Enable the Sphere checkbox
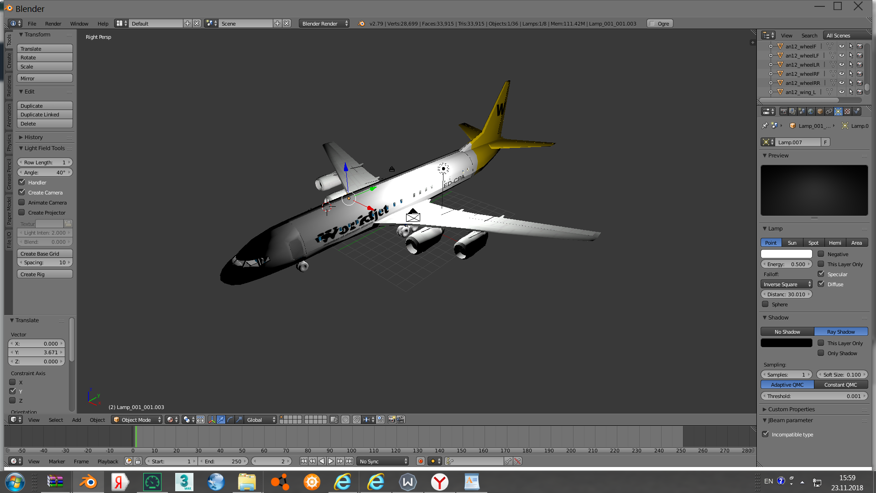Screen dimensions: 876x493 point(765,304)
